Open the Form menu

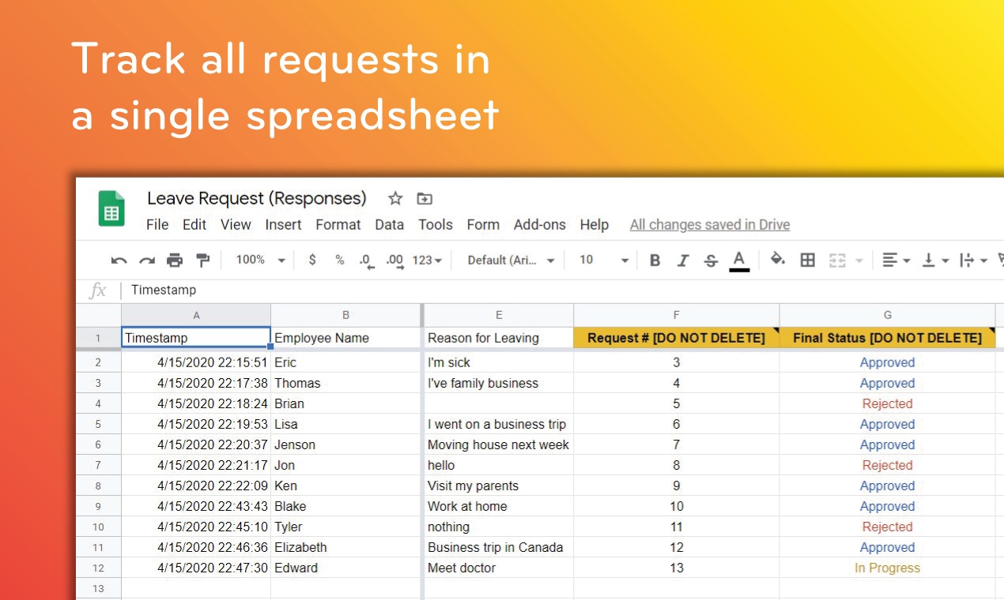[x=483, y=225]
